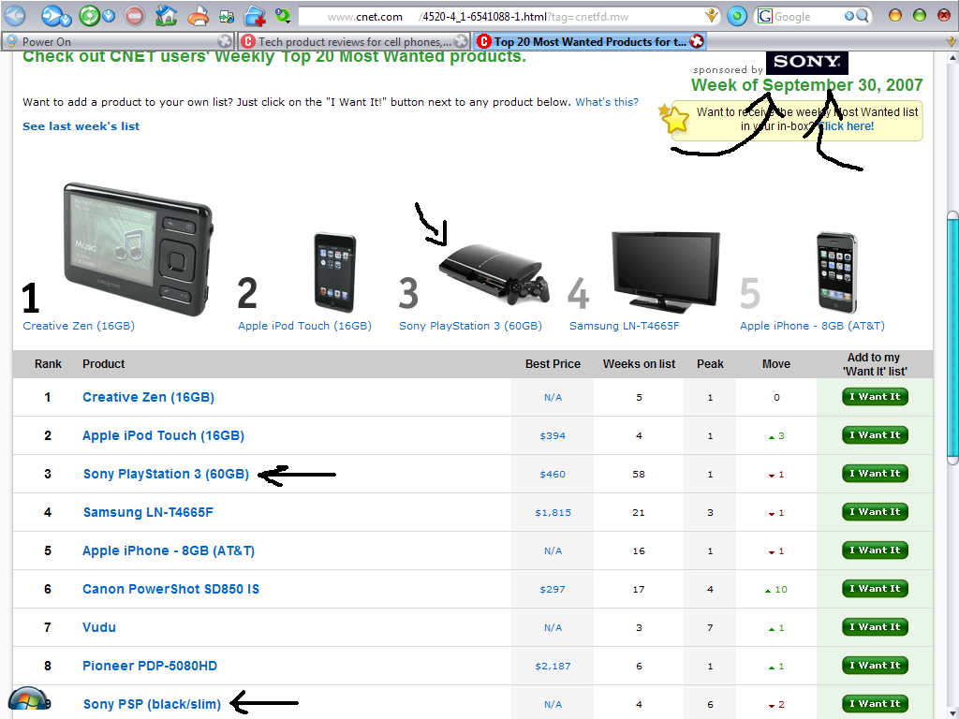Open Creative Zen (16GB) link under image
Image resolution: width=959 pixels, height=719 pixels.
click(x=79, y=326)
